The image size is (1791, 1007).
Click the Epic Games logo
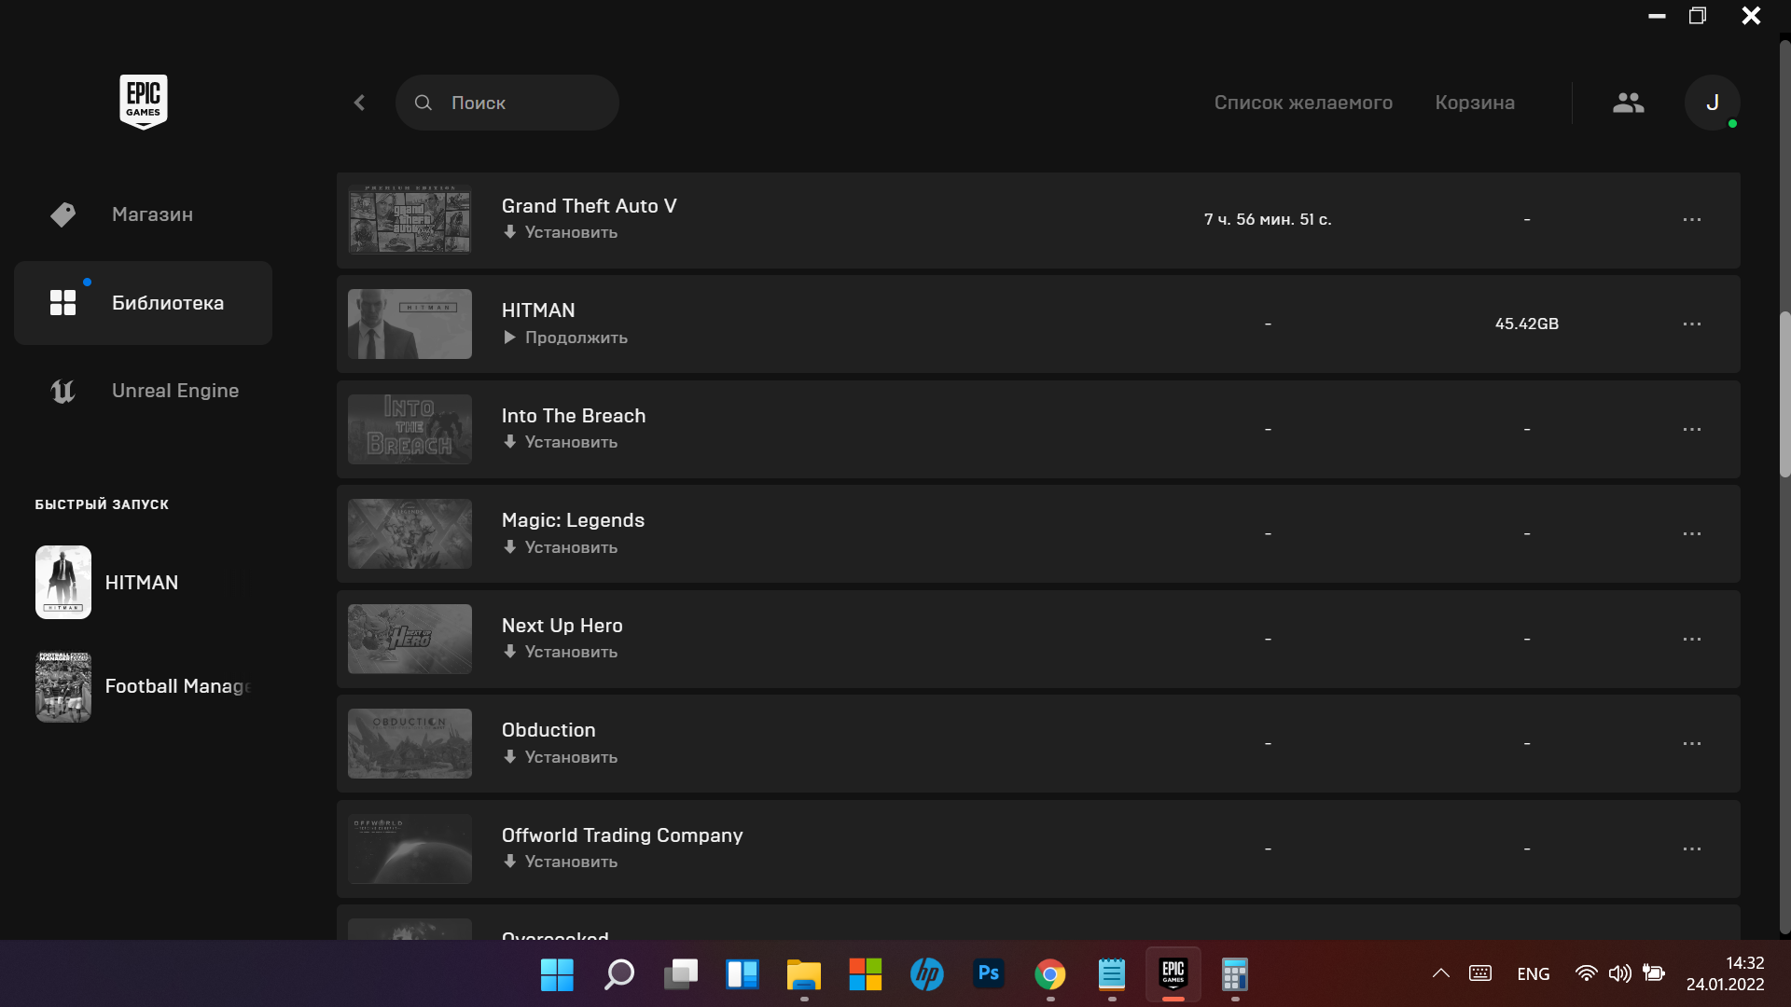point(143,102)
